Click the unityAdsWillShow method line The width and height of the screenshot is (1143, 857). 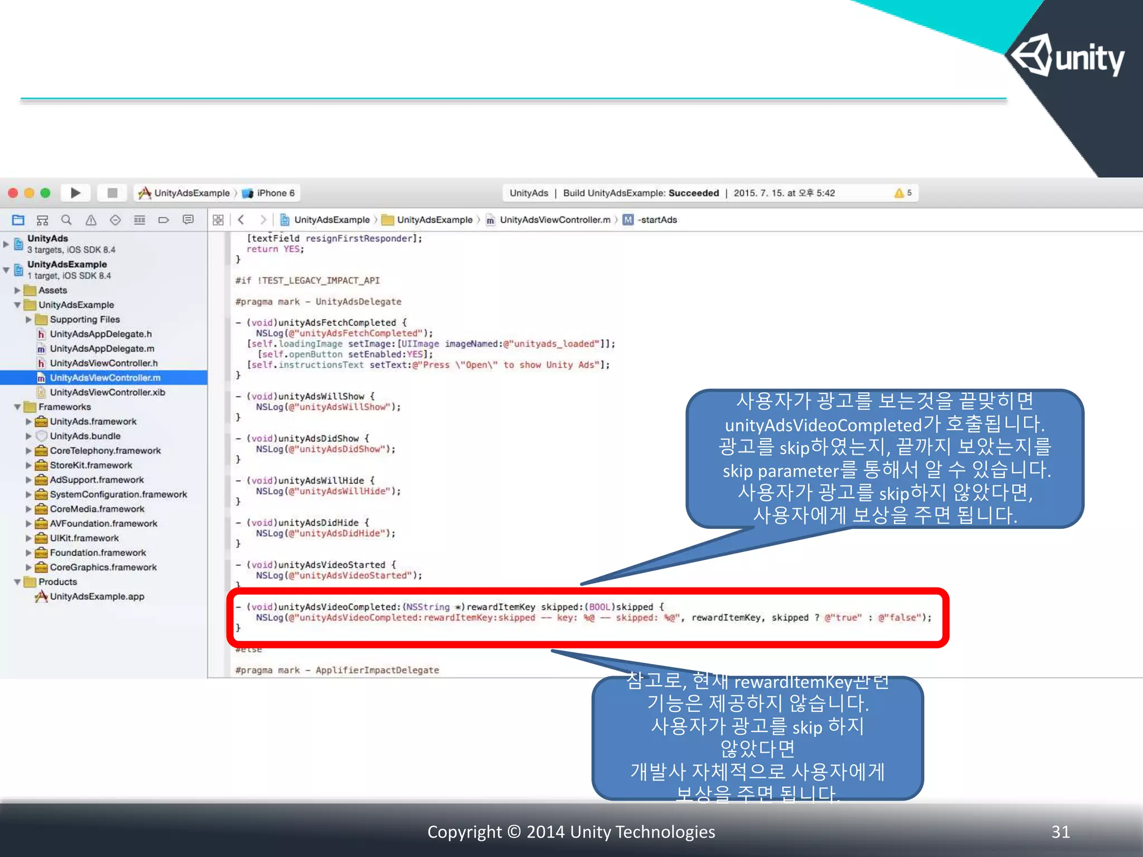(x=305, y=397)
